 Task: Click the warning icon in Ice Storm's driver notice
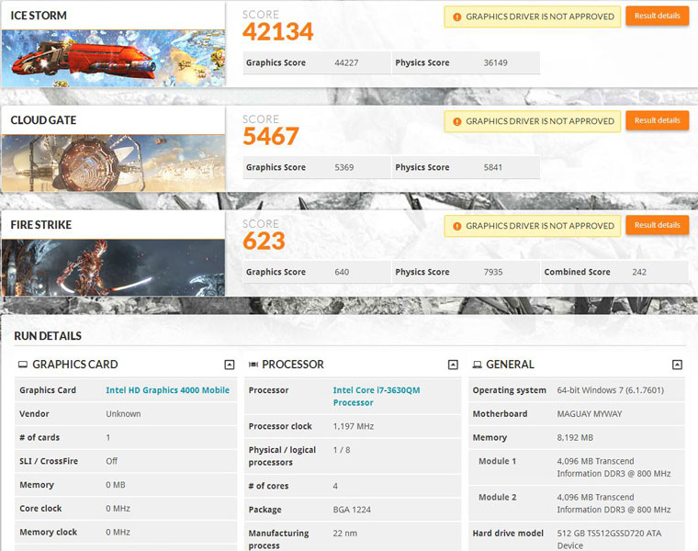pos(456,17)
